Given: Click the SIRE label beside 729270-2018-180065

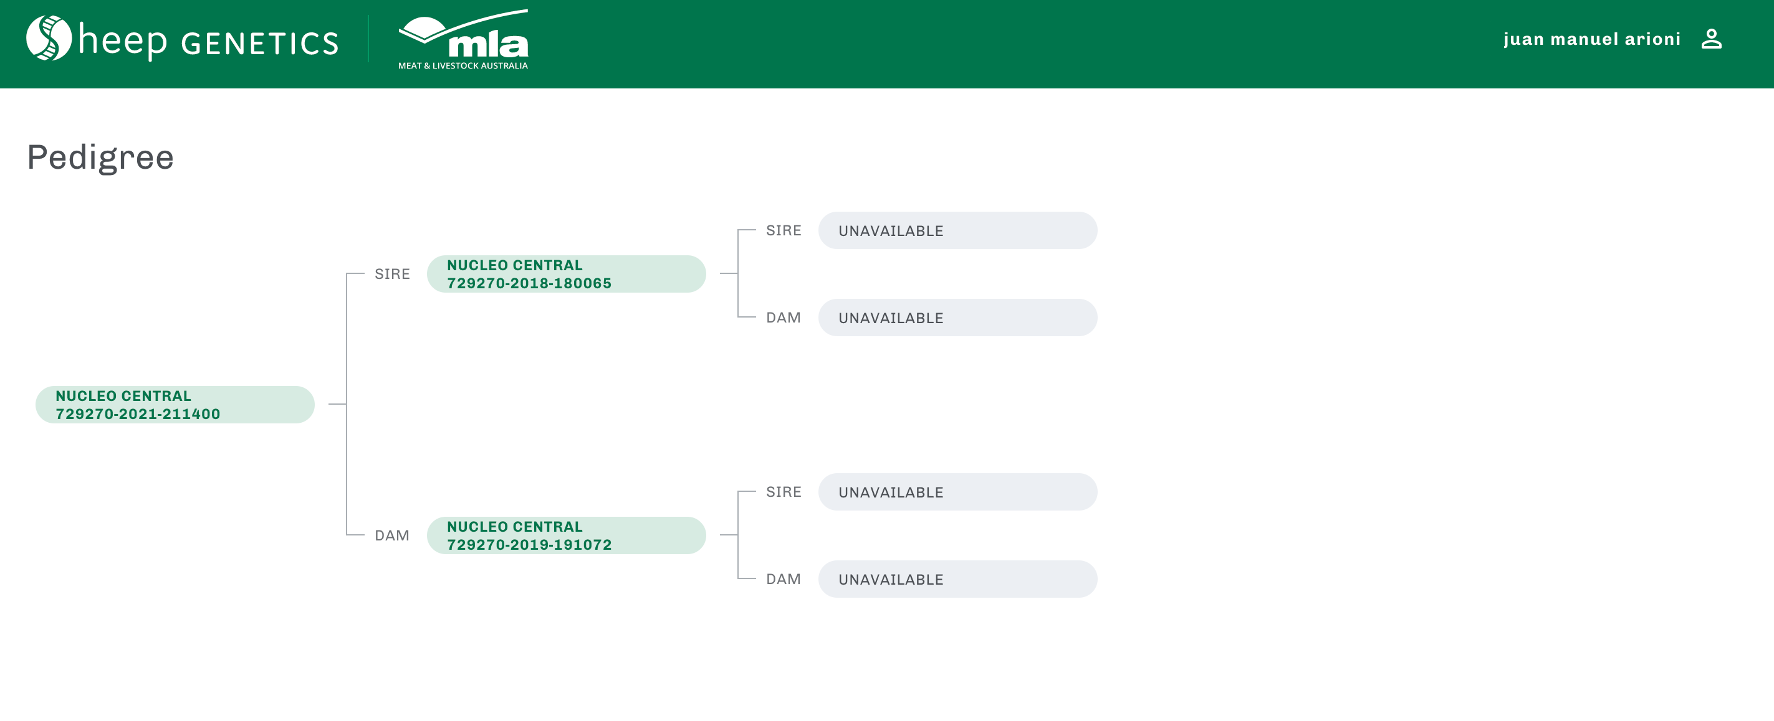Looking at the screenshot, I should [x=392, y=274].
